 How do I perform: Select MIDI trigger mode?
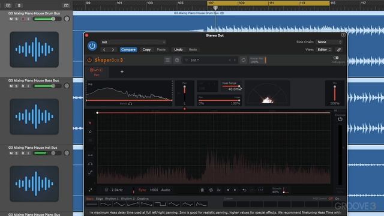tap(154, 190)
